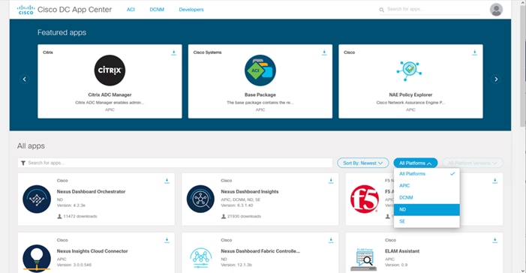Open the user profile avatar
Viewport: 526px width, 273px height.
[x=496, y=10]
